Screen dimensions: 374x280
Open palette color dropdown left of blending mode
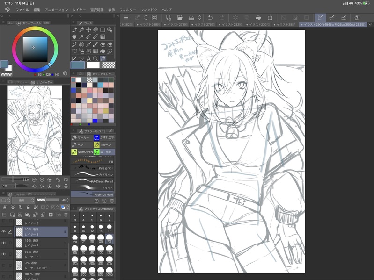(6, 200)
